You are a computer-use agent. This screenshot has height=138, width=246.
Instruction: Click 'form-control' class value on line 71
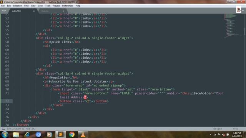[x=95, y=94]
